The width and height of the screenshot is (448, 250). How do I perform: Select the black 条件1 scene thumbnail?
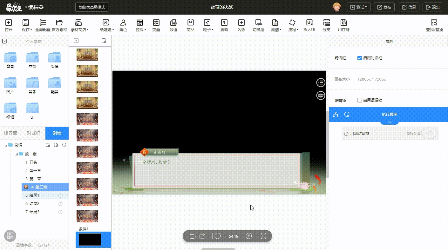tap(90, 240)
